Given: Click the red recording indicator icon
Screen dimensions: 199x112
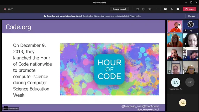Looking at the screenshot, I should coord(5,9).
